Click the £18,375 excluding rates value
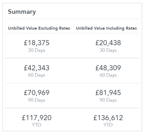Image resolution: width=146 pixels, height=133 pixels. coord(36,43)
